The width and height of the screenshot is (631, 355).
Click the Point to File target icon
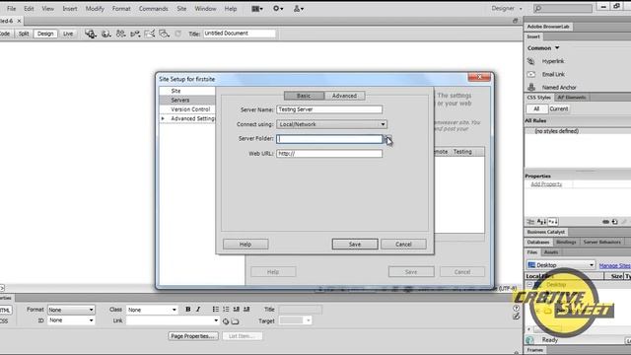coord(226,321)
